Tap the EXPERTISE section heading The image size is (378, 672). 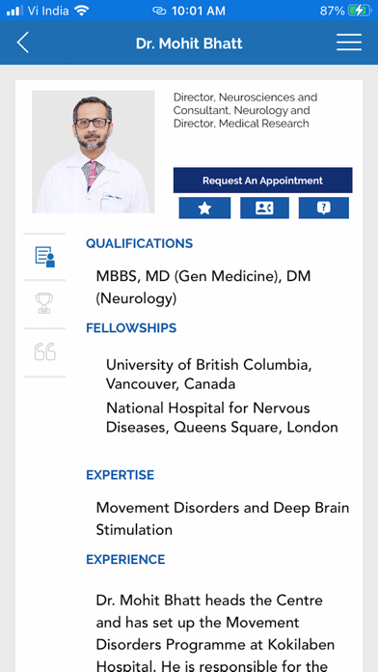(x=121, y=475)
